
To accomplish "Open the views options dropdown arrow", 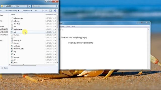I will [x=46, y=10].
